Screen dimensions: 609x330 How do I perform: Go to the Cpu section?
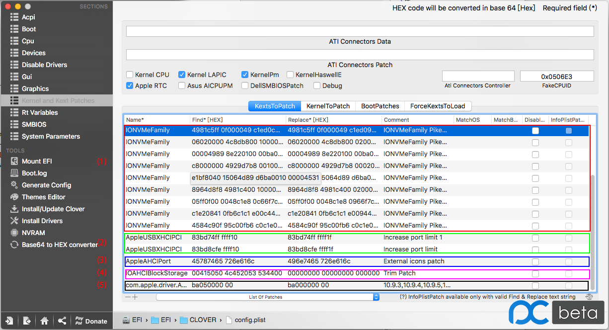point(28,41)
